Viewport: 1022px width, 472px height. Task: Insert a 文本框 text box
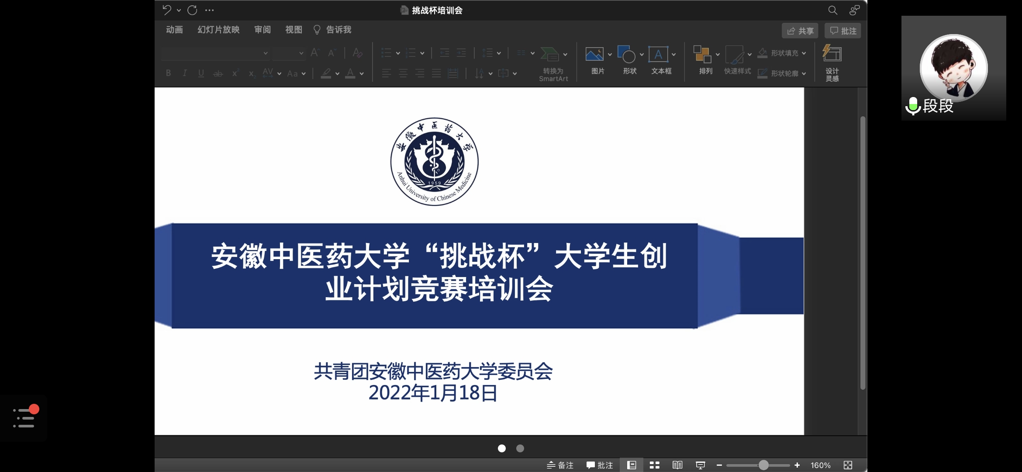(x=658, y=55)
